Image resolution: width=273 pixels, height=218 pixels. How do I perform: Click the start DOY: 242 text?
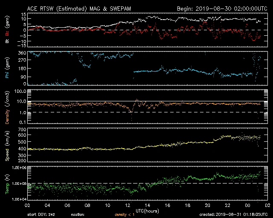point(43,215)
